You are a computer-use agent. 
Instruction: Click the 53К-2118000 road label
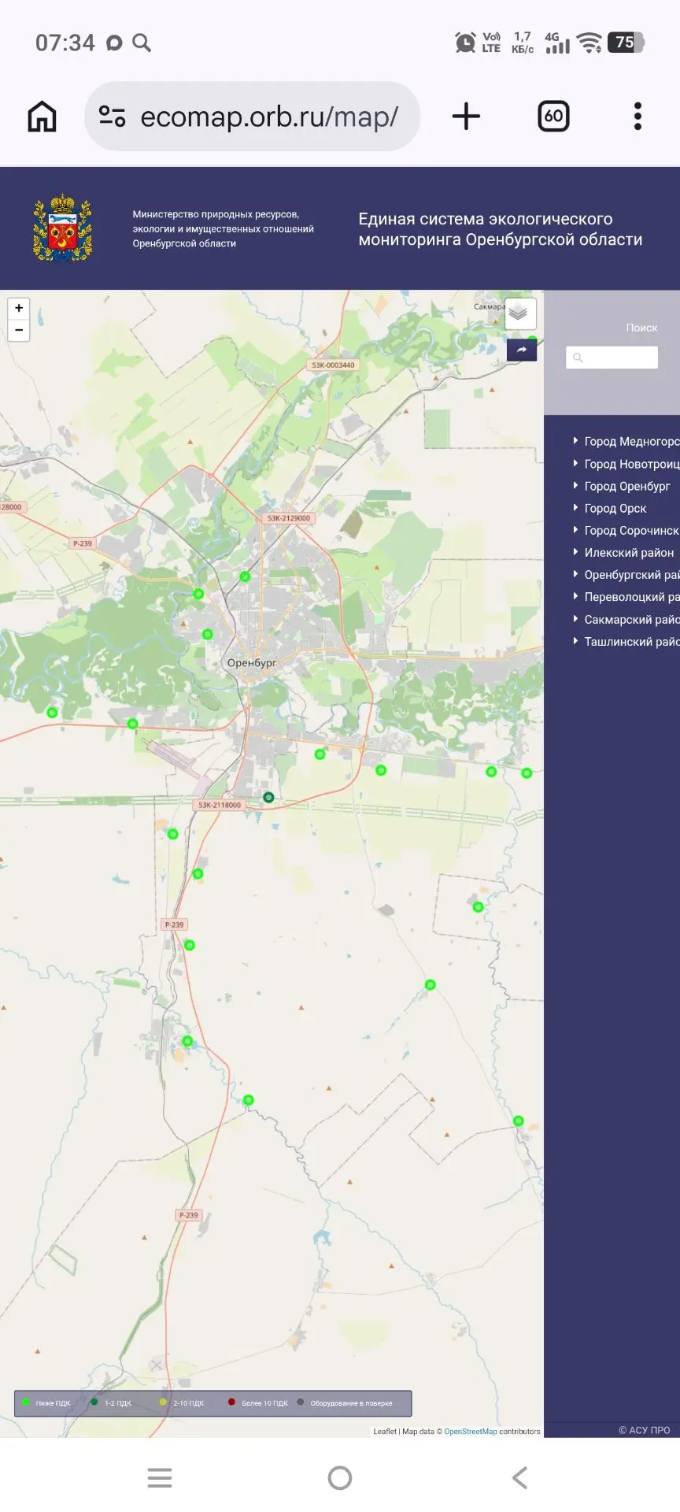click(220, 805)
